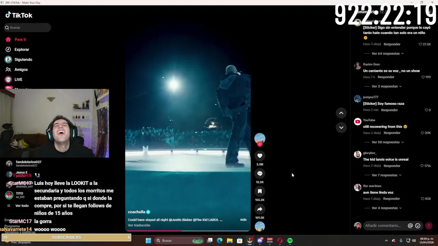Image resolution: width=438 pixels, height=246 pixels.
Task: Open Opera browser from the taskbar
Action: (x=280, y=241)
